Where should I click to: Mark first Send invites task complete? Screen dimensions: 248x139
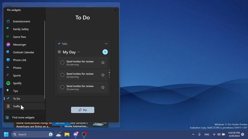pyautogui.click(x=62, y=63)
